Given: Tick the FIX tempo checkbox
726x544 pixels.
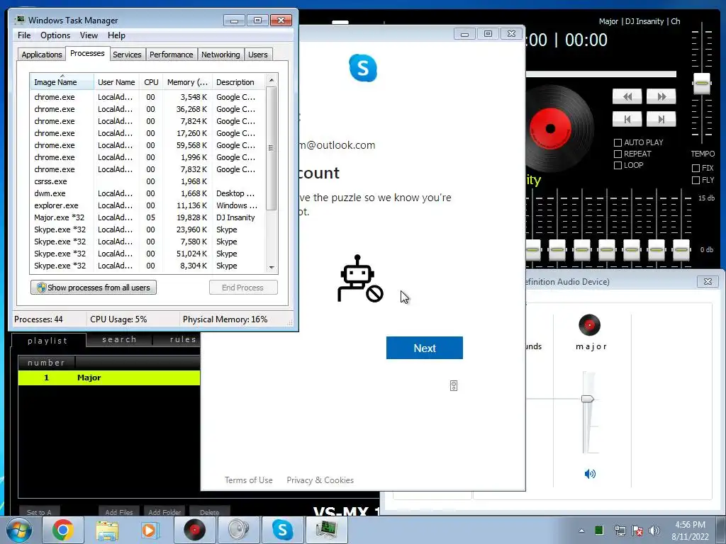Looking at the screenshot, I should [x=696, y=168].
